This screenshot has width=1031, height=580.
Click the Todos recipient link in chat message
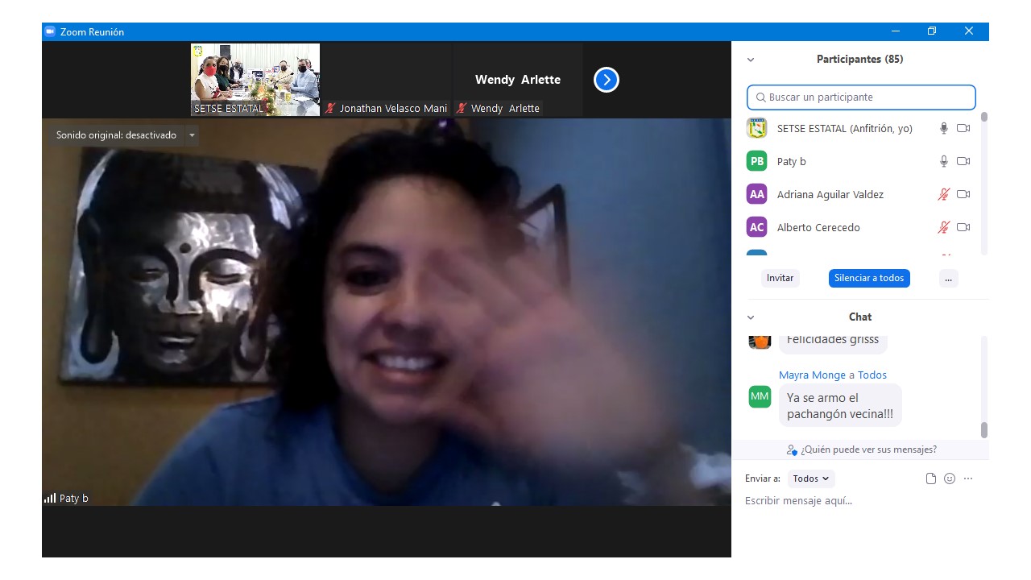point(872,375)
